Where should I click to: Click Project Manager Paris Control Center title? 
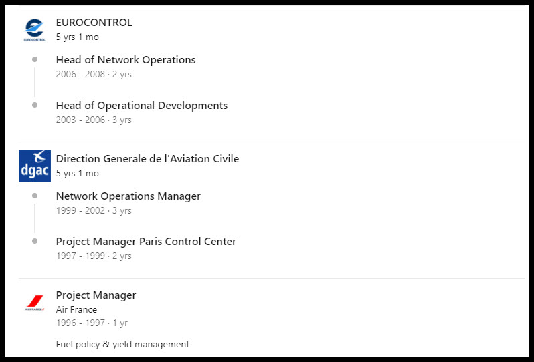click(146, 242)
